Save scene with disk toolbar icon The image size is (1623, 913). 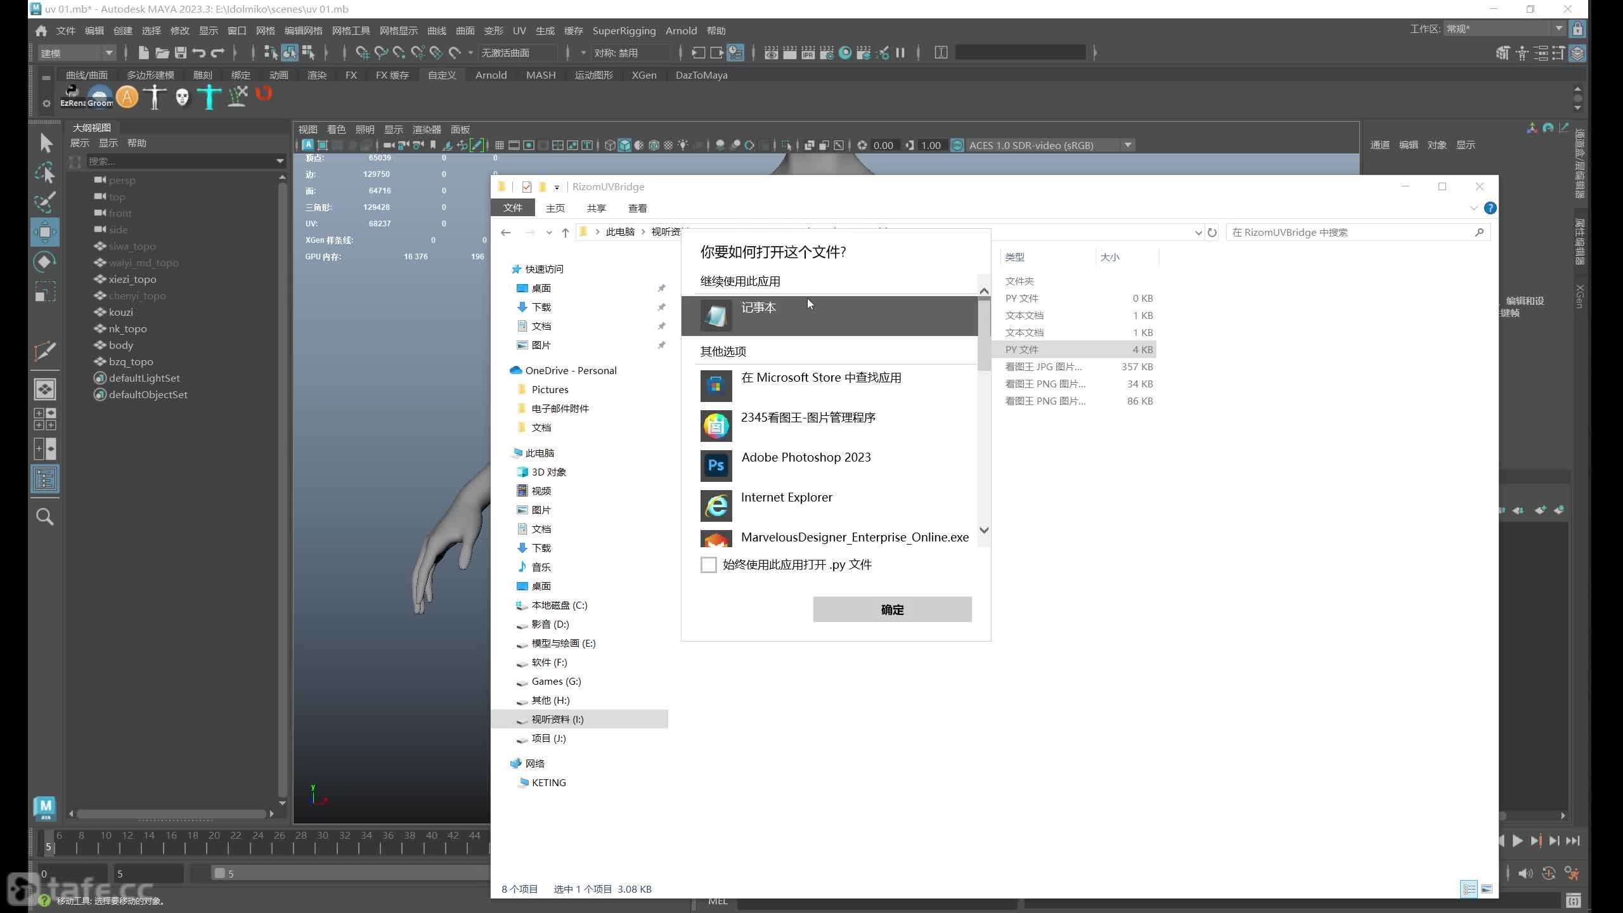click(181, 53)
